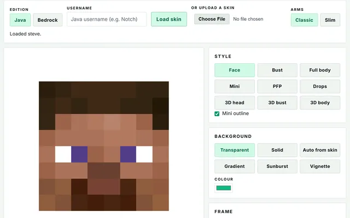Viewport: 350px width, 218px height.
Task: Select Classic arms
Action: 304,20
